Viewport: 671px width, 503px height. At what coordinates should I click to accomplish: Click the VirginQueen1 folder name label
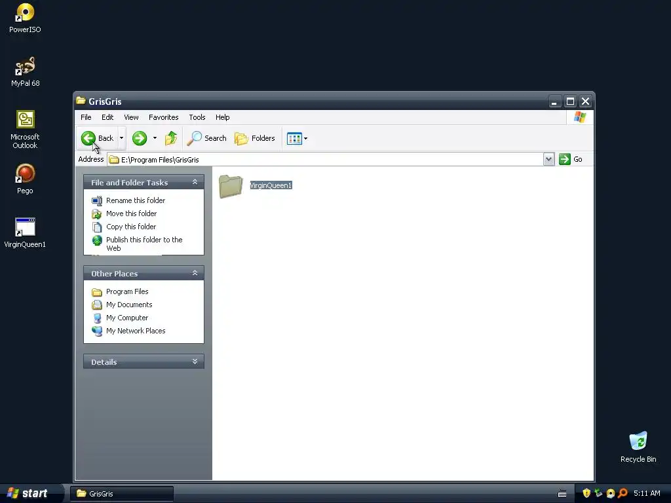click(x=271, y=185)
